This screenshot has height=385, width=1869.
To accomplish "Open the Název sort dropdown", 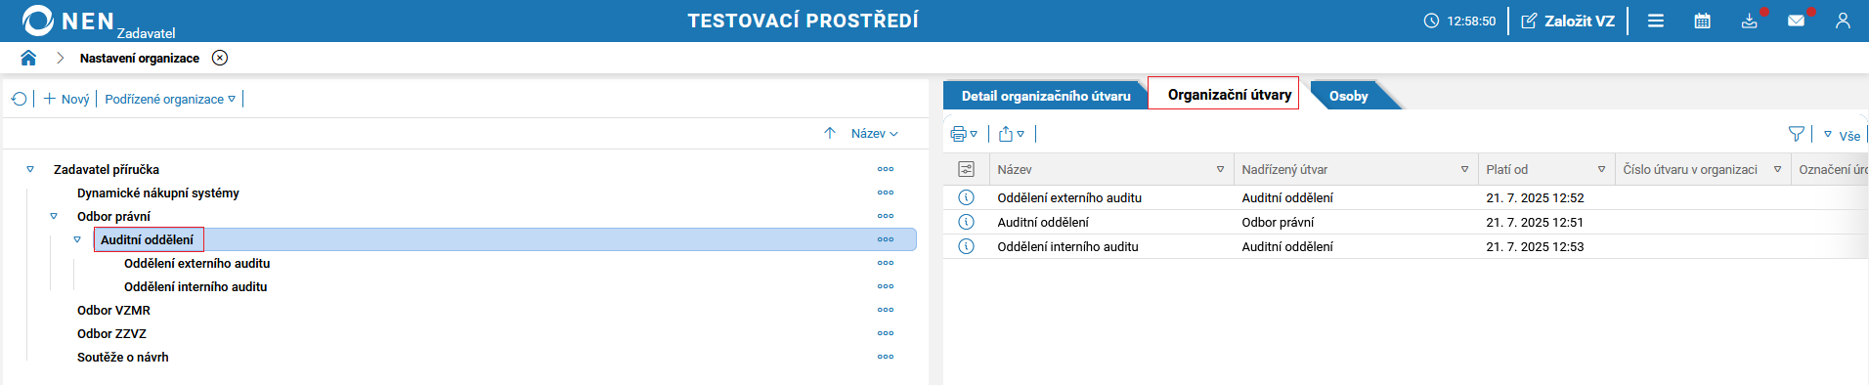I will [x=874, y=133].
